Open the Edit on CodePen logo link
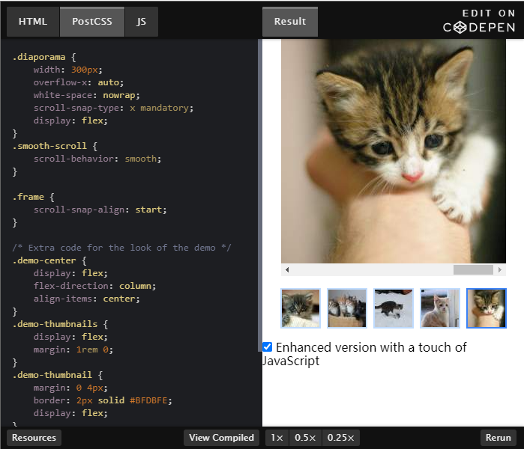524x449 pixels. 478,20
